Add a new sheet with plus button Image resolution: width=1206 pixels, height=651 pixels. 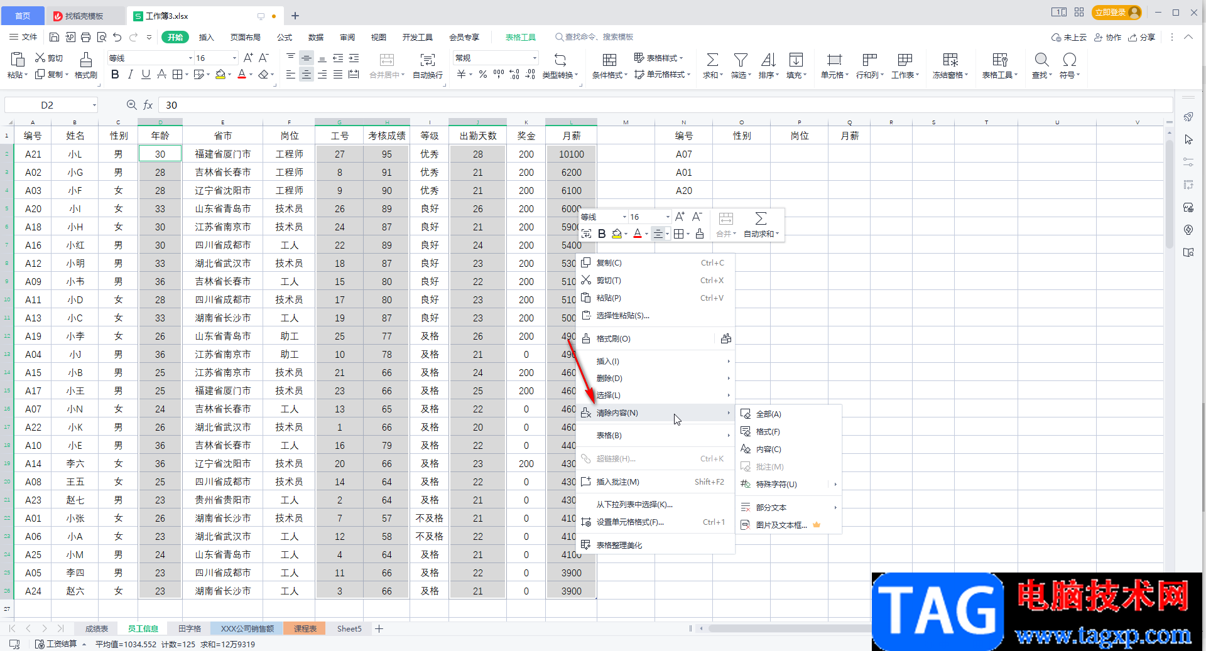(x=379, y=628)
